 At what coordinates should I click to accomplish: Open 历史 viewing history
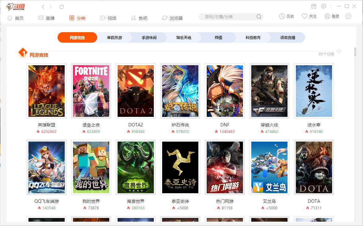pyautogui.click(x=287, y=16)
